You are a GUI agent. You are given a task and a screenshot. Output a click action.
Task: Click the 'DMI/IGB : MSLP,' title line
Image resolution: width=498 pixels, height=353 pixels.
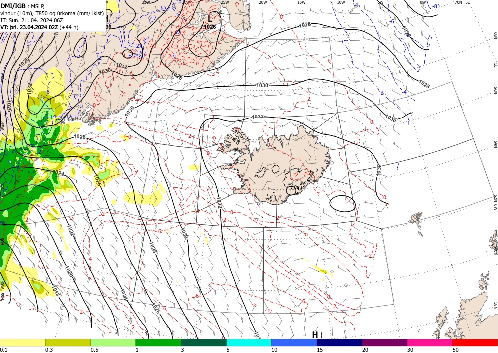[x=23, y=5]
